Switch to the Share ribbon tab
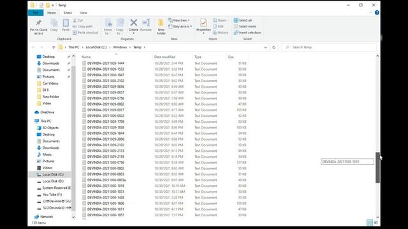Screen dimensions: 408x229 [x=68, y=13]
